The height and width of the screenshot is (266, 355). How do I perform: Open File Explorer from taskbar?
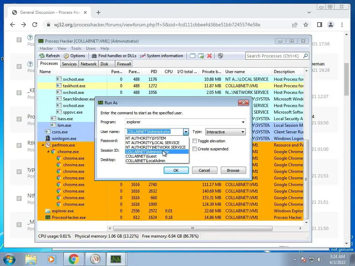[x=31, y=259]
